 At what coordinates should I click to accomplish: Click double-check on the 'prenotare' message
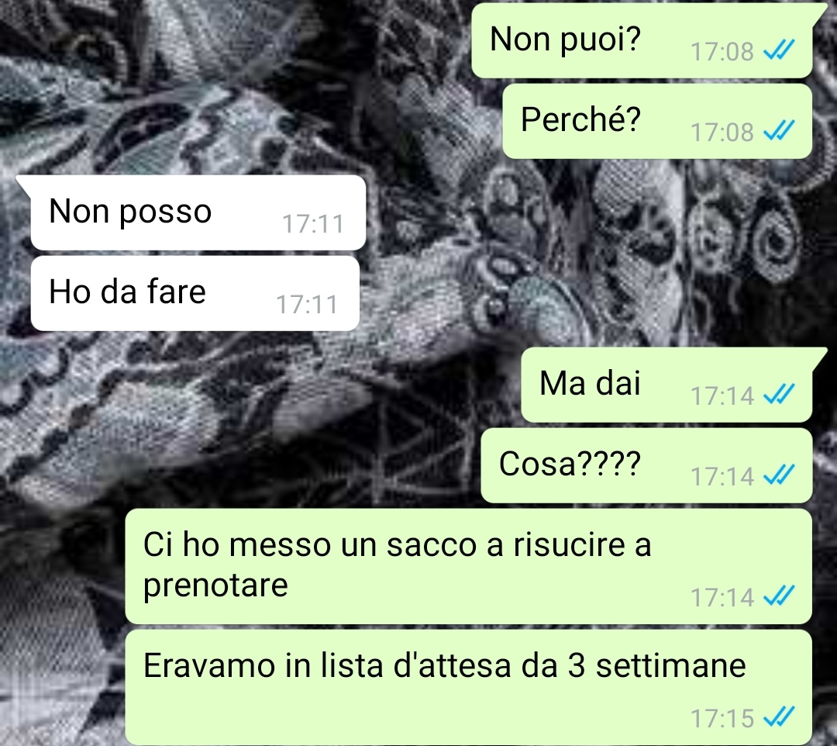click(779, 596)
